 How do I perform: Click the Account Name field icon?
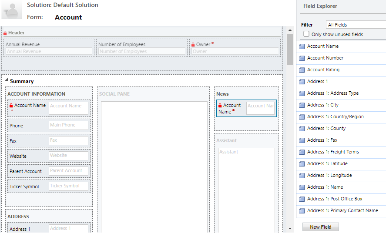pos(302,47)
